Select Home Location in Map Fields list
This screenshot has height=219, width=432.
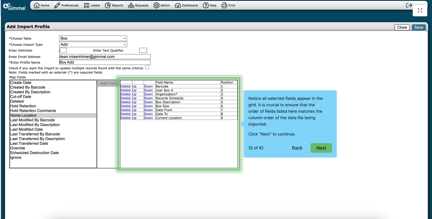pyautogui.click(x=23, y=115)
